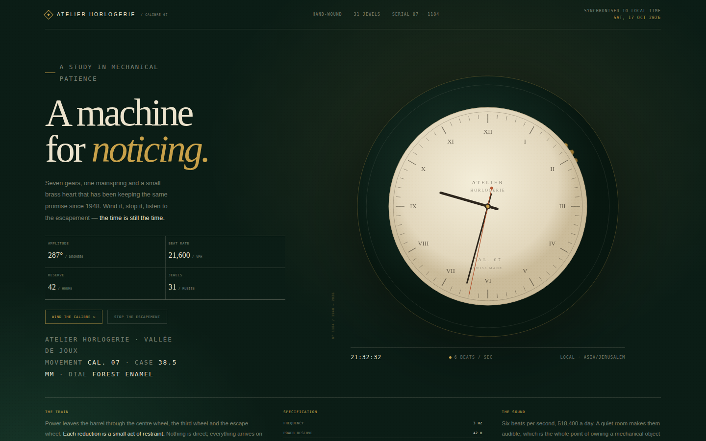The image size is (706, 441).
Task: Click the 'SPECIFICATION' section heading
Action: click(x=300, y=412)
